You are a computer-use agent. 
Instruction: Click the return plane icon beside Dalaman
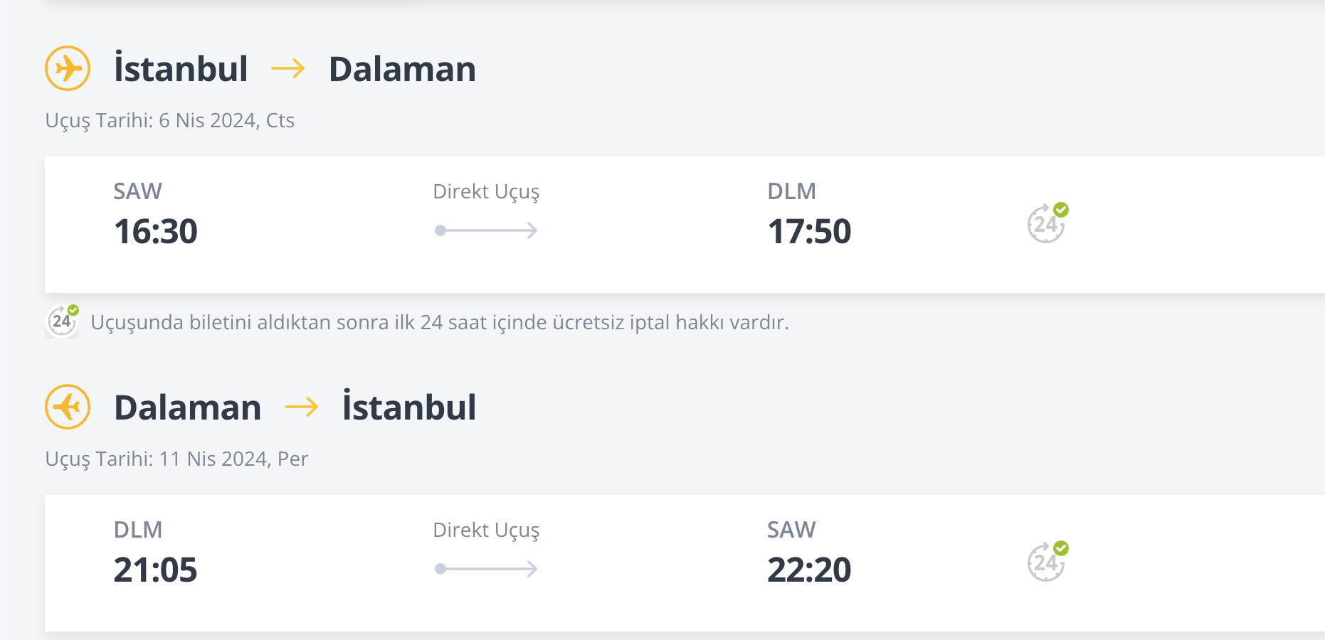68,407
